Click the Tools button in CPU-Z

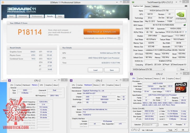(x=170, y=130)
